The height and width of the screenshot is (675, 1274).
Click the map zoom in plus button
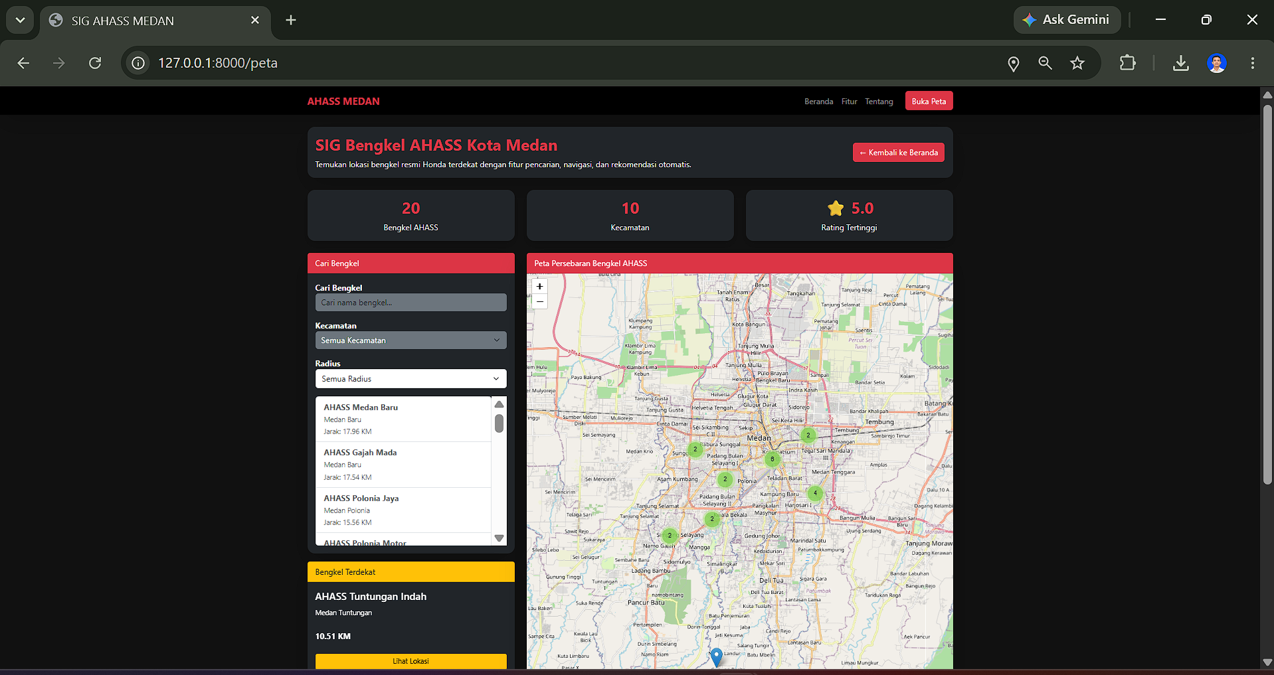[x=540, y=287]
